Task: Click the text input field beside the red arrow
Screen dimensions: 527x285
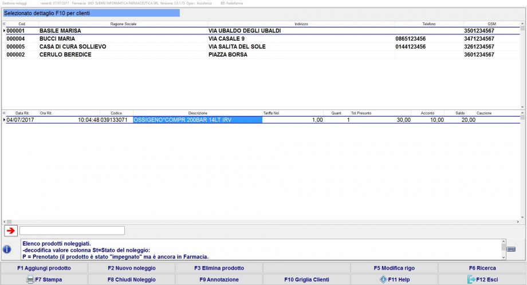Action: [x=72, y=231]
